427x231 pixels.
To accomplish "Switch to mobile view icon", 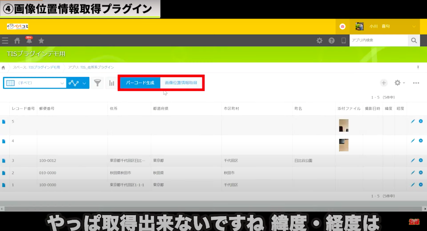I will tap(344, 41).
